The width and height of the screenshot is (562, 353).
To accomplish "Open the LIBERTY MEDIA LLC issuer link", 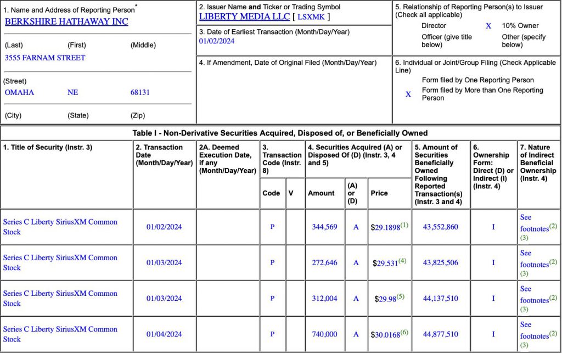I will 244,16.
